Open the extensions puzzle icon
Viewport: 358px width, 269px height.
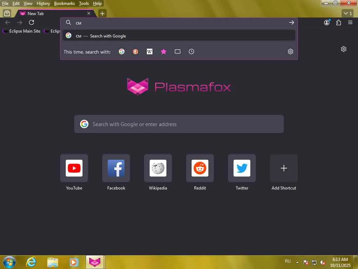coord(338,22)
